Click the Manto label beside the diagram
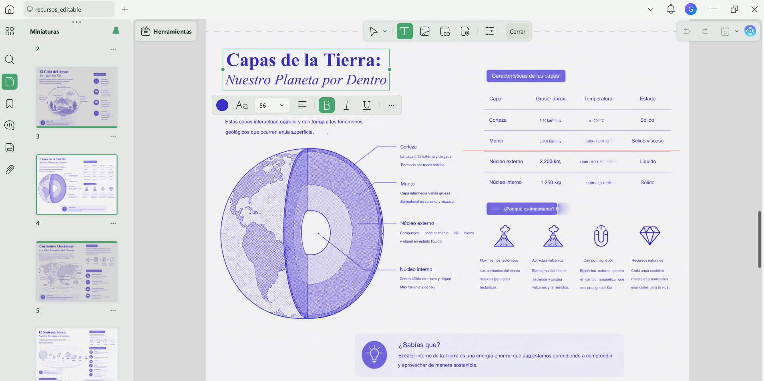Viewport: 764px width, 381px height. (x=408, y=184)
